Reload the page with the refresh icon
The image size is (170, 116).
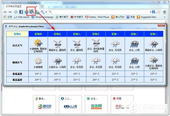point(16,12)
